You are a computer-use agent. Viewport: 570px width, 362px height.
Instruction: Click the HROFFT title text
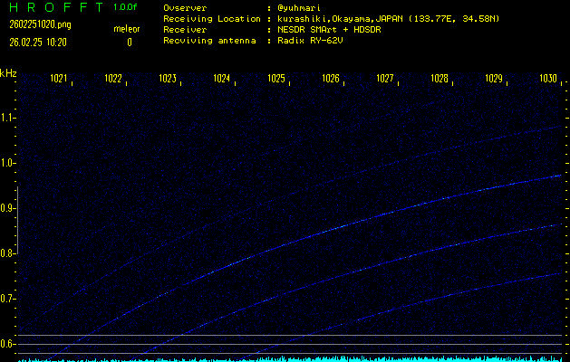(x=54, y=7)
